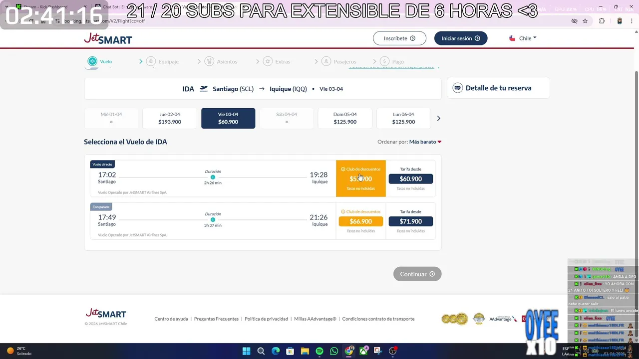639x359 pixels.
Task: Open the Preguntas Frecuentes link
Action: (x=216, y=319)
